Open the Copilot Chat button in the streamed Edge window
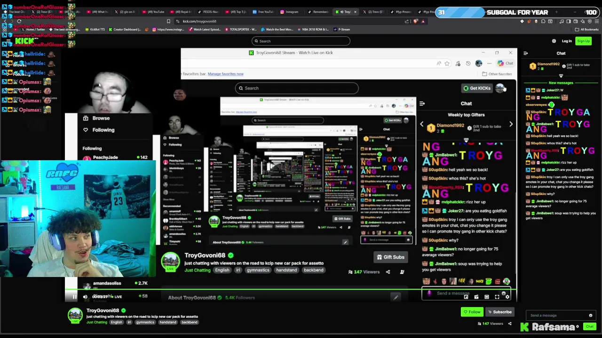Image resolution: width=602 pixels, height=338 pixels. (506, 63)
